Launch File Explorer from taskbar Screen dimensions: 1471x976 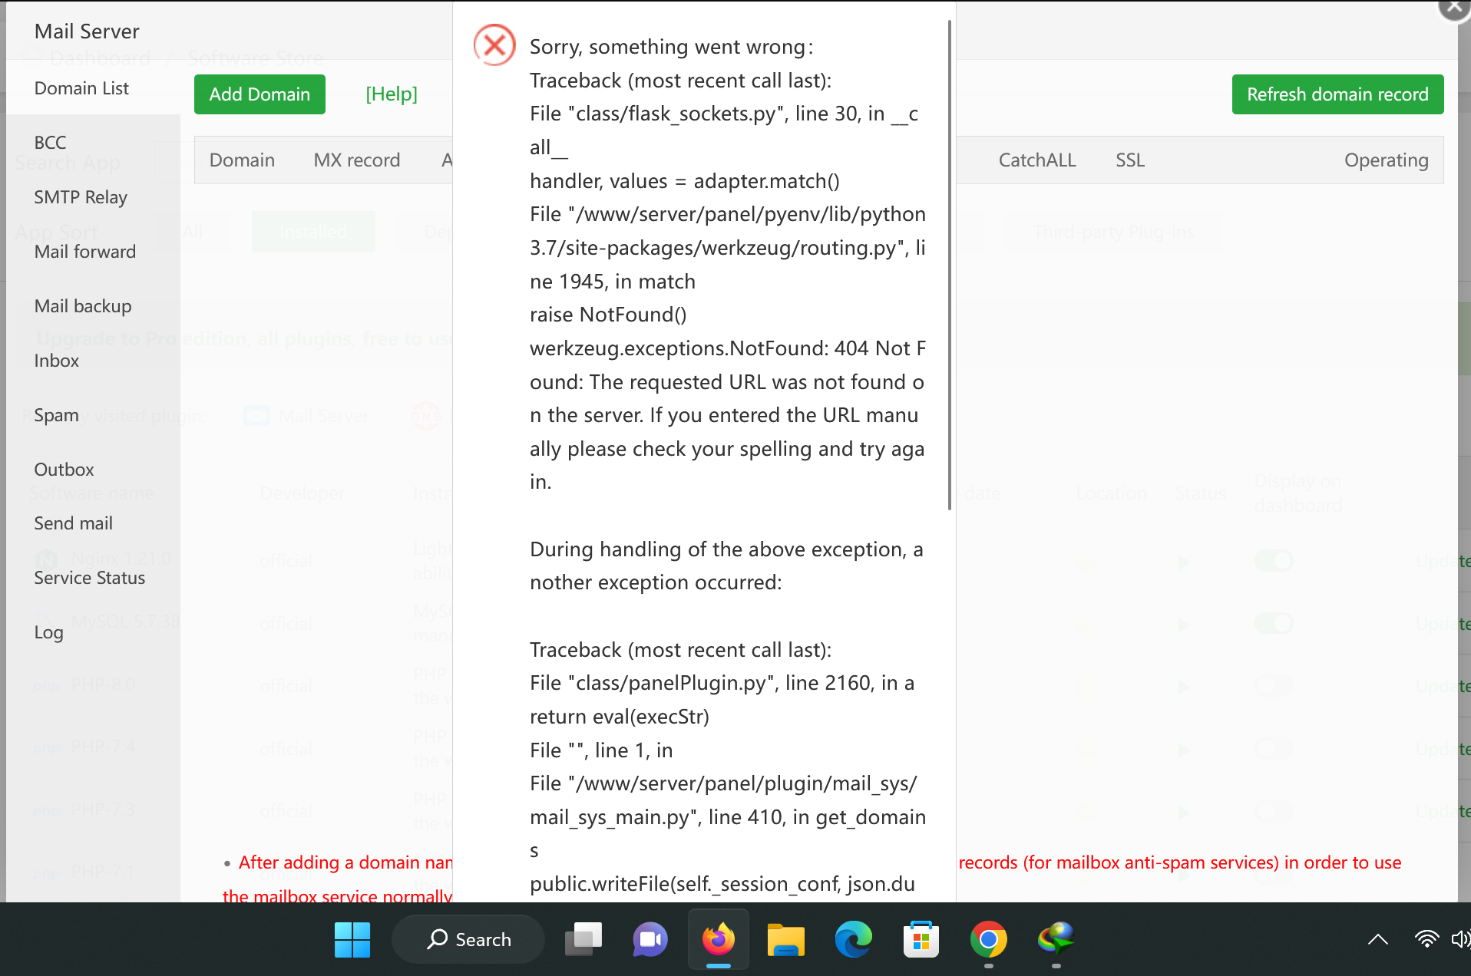click(x=785, y=939)
